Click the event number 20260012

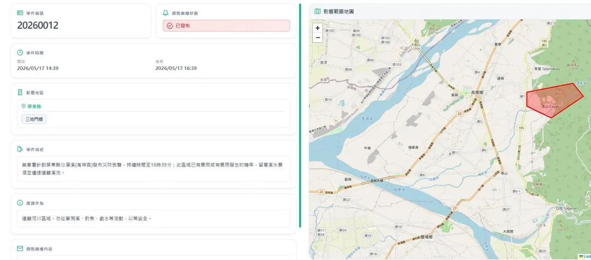pyautogui.click(x=38, y=25)
